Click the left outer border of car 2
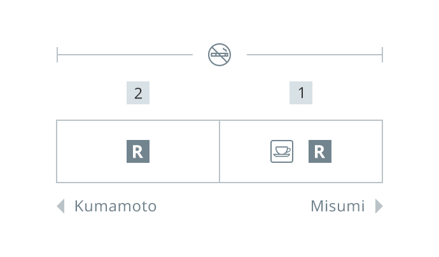Image resolution: width=439 pixels, height=257 pixels. pyautogui.click(x=57, y=151)
